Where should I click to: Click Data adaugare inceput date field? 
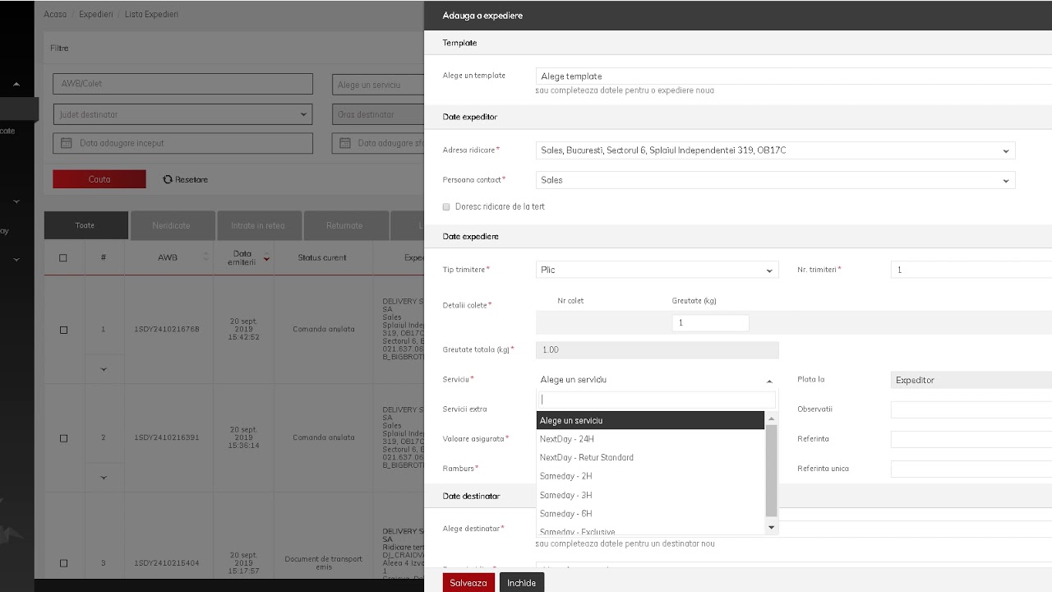coord(182,143)
